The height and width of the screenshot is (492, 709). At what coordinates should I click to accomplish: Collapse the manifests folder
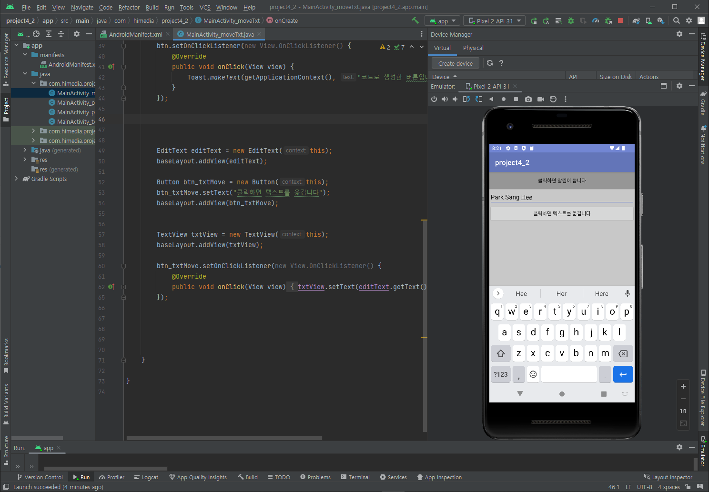tap(25, 55)
